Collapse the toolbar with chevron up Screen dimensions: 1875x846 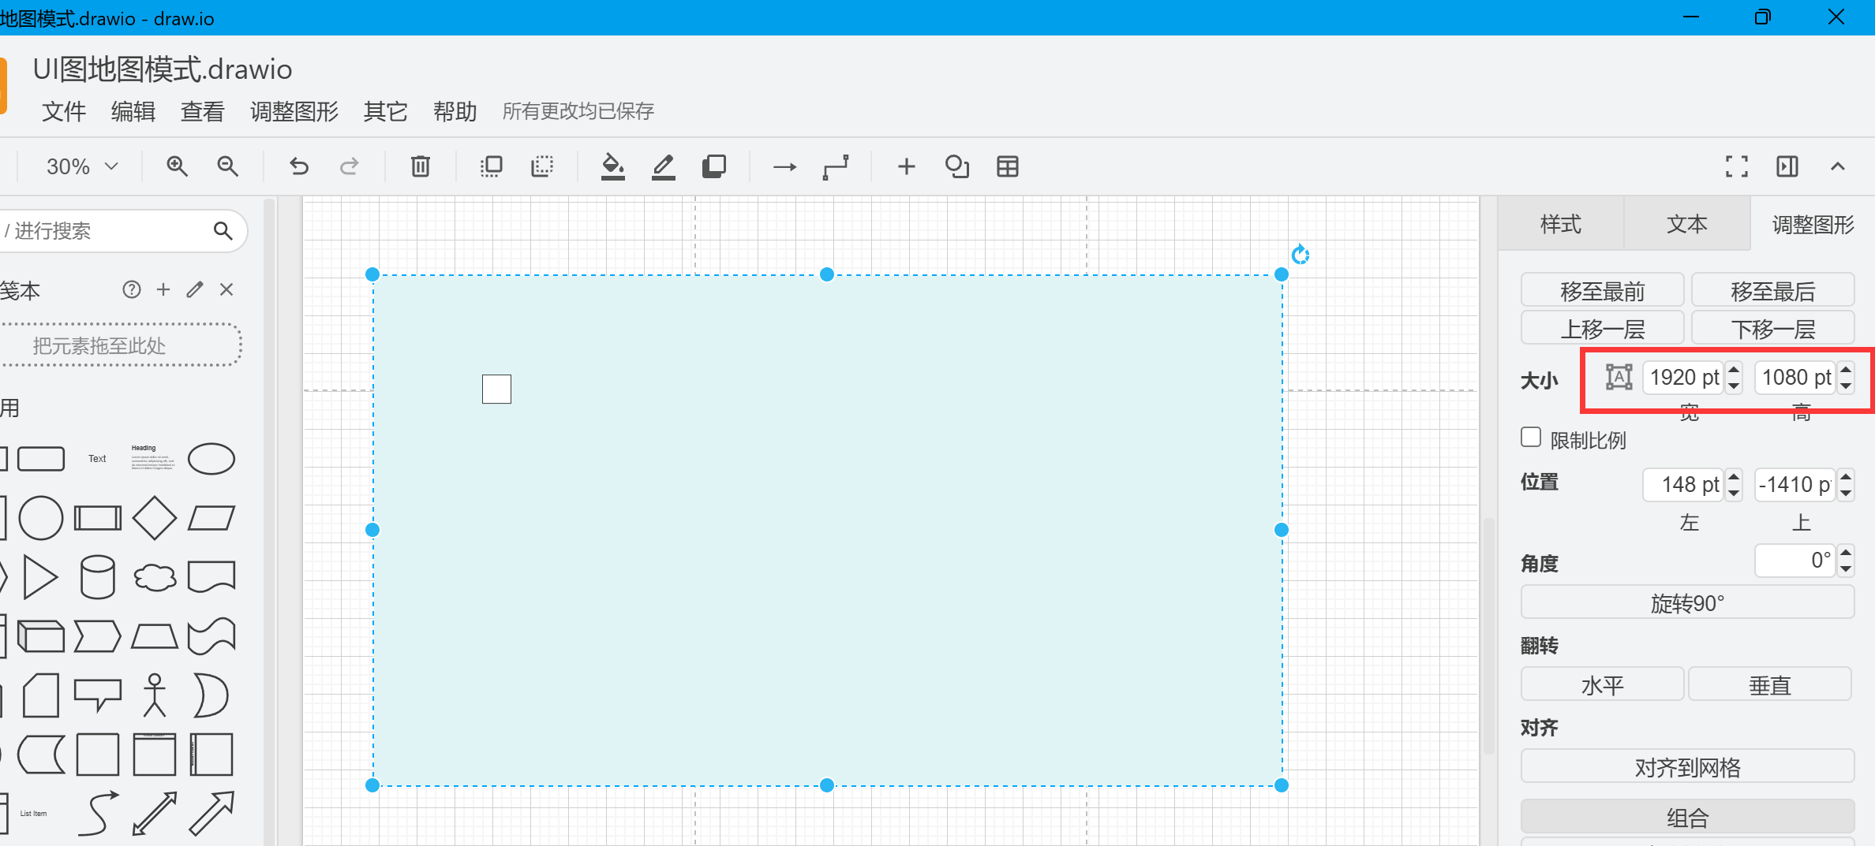tap(1838, 166)
